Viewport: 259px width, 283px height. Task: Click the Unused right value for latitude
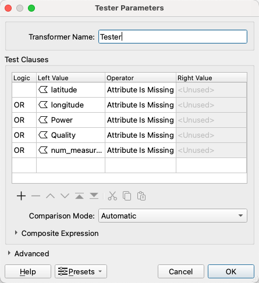point(211,89)
